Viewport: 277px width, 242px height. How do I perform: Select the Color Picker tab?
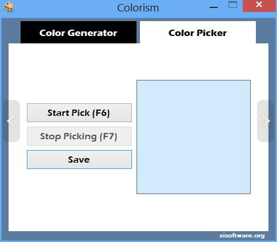coord(198,33)
